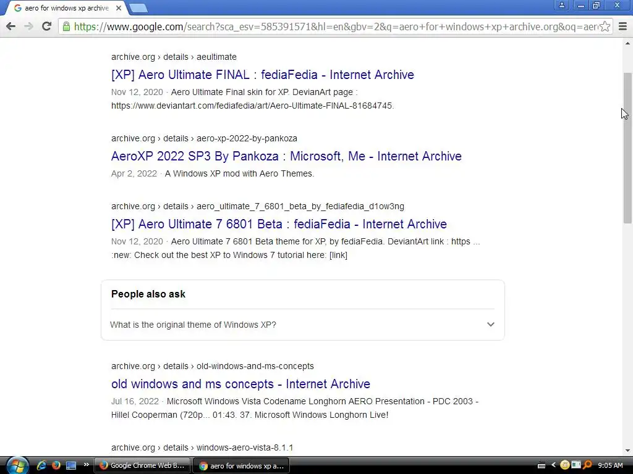Click 'People also ask' heading
Viewport: 633px width, 474px height.
tap(148, 294)
